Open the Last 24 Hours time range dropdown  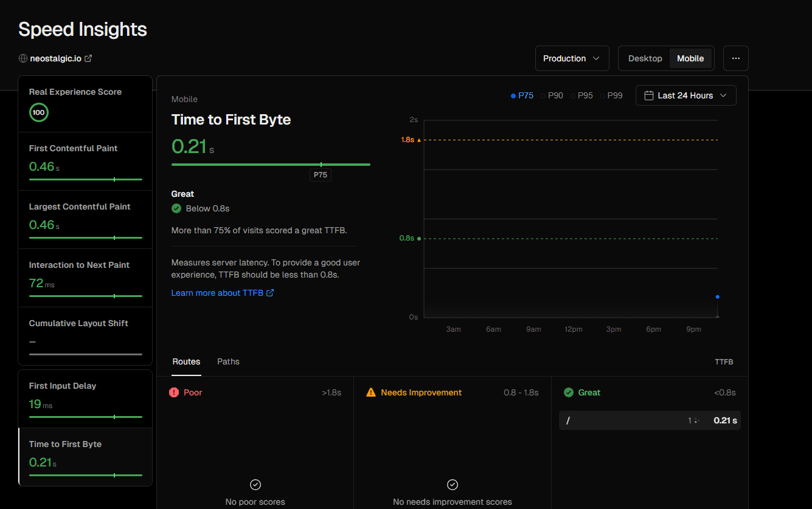pos(686,95)
